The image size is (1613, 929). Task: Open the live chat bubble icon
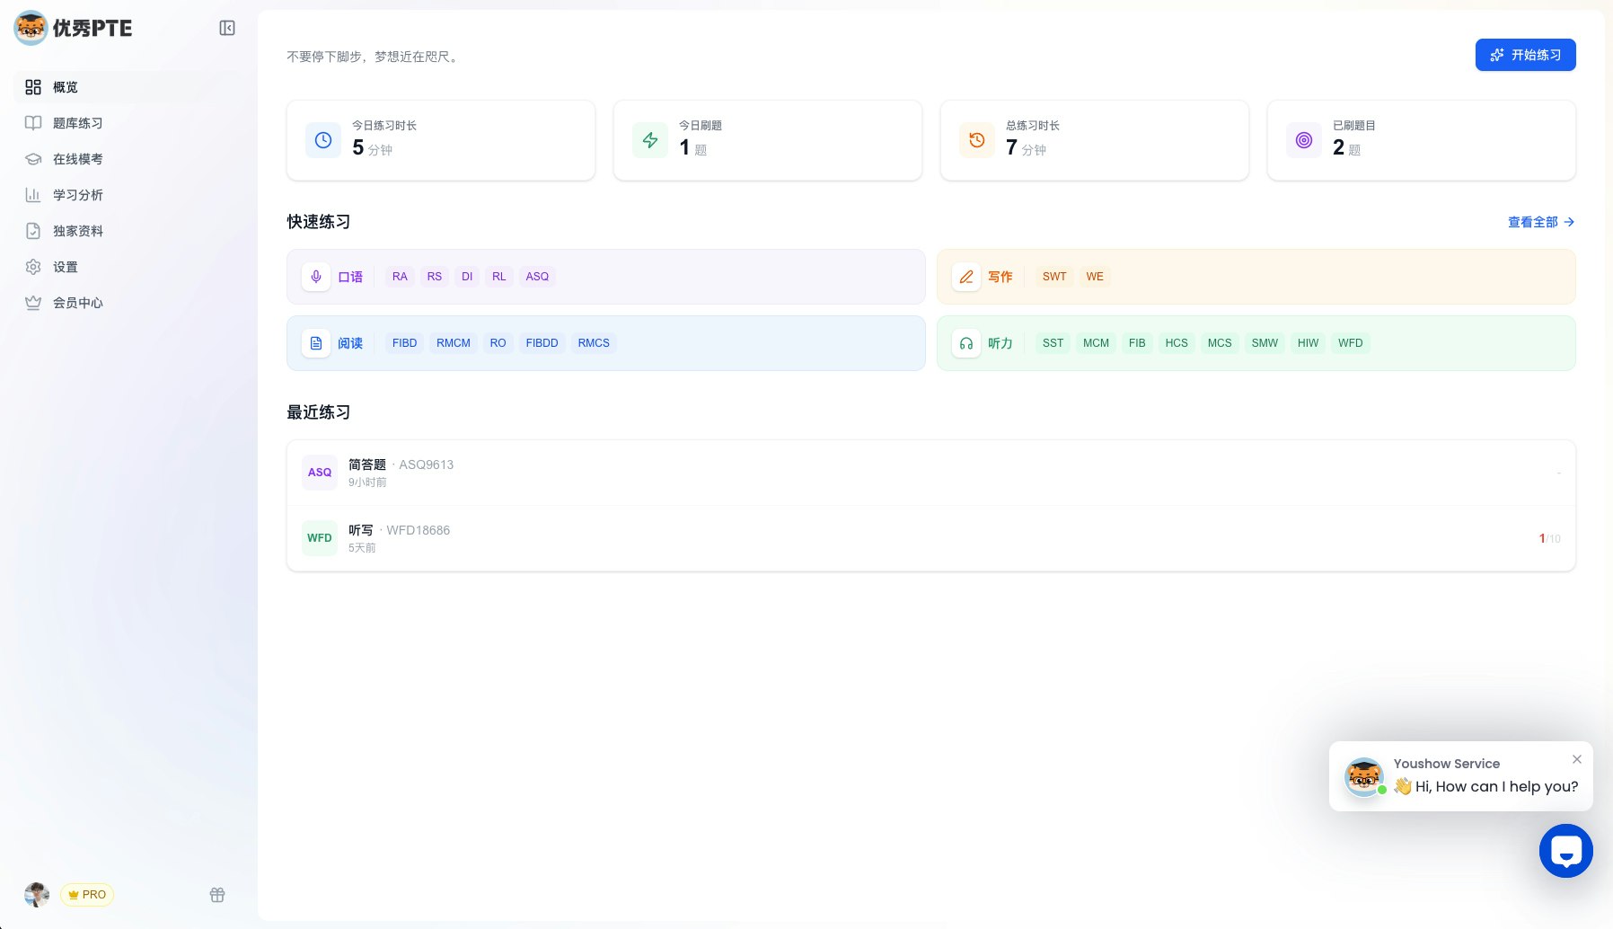(1565, 851)
